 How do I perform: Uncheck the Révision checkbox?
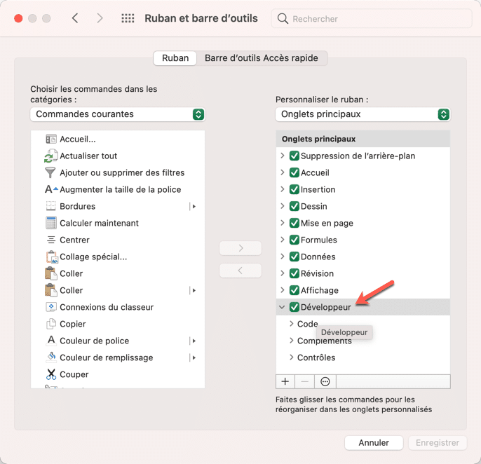294,273
